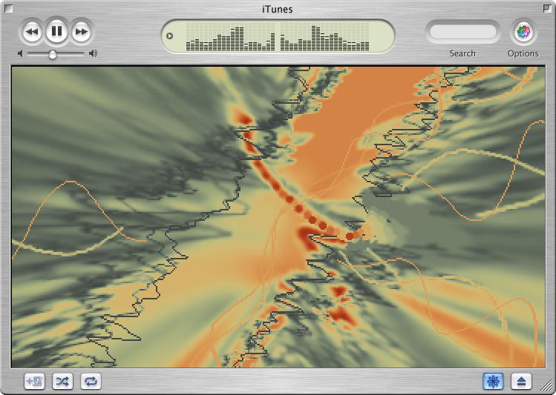Click into the Search field
Image resolution: width=556 pixels, height=395 pixels.
[462, 32]
